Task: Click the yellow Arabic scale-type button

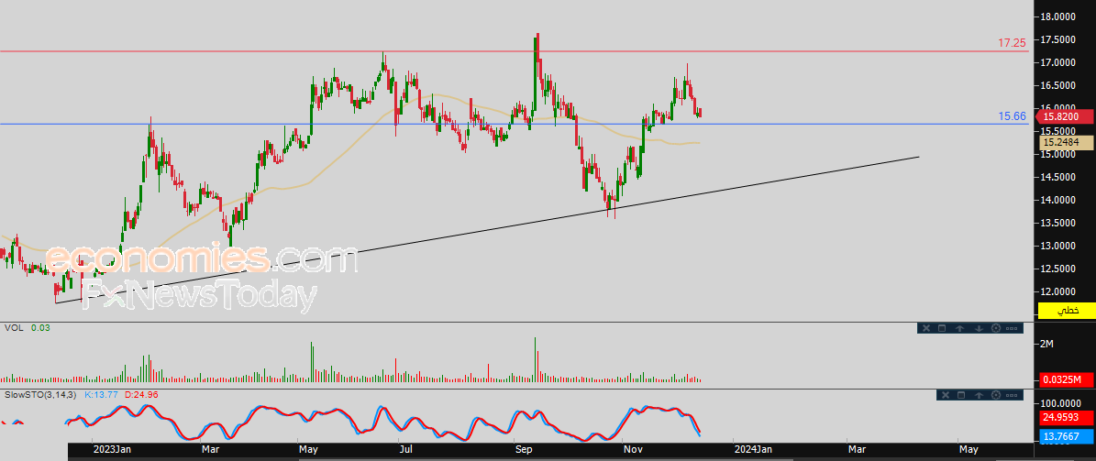Action: 1066,311
